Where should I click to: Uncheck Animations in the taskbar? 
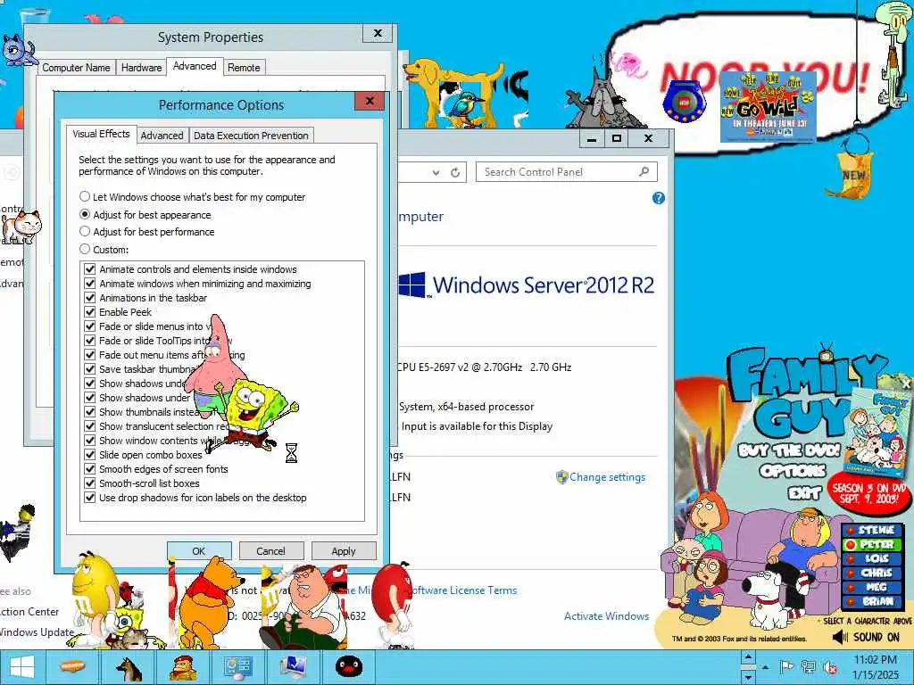point(90,298)
